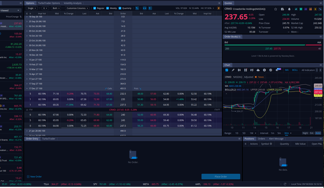
Task: Select the Positions tab
Action: (x=249, y=139)
